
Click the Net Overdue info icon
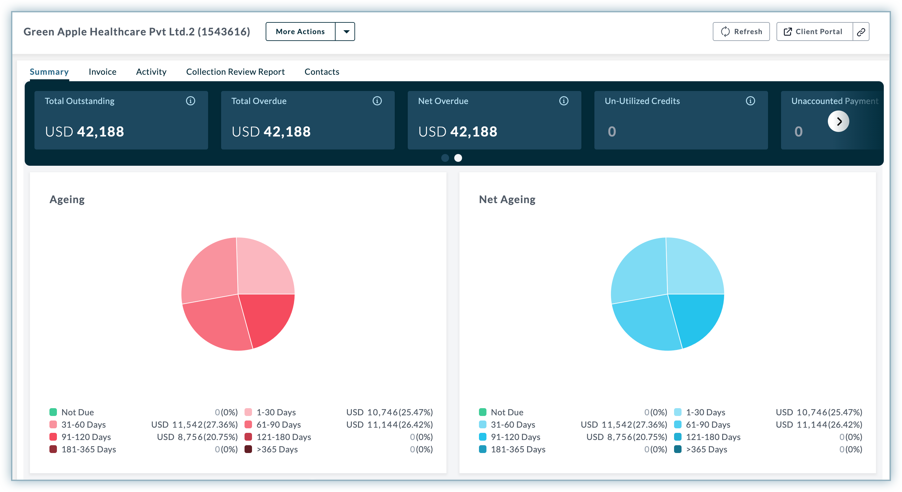point(564,101)
